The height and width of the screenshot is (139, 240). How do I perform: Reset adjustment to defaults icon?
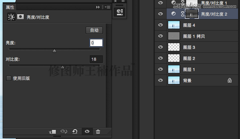pyautogui.click(x=75, y=131)
